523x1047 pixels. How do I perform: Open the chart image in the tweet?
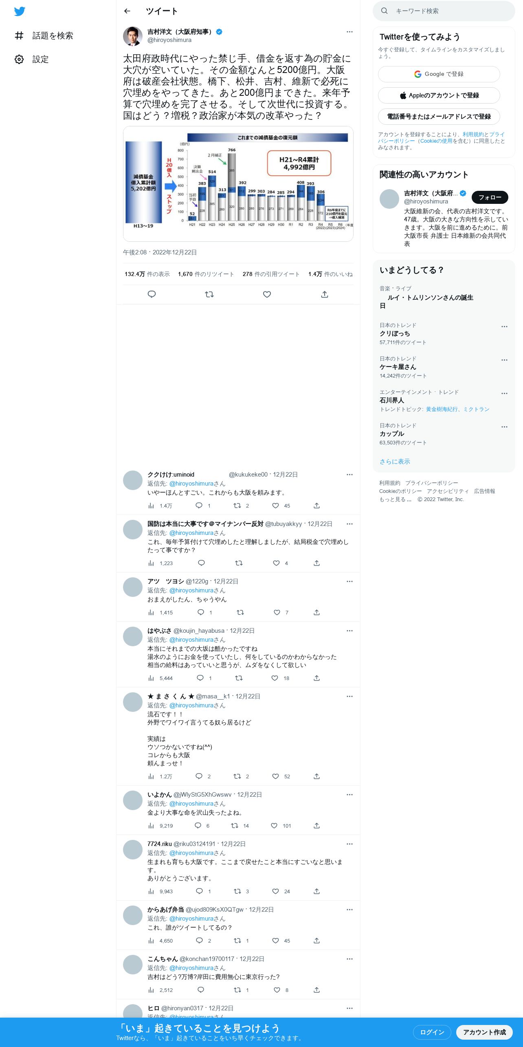(238, 184)
